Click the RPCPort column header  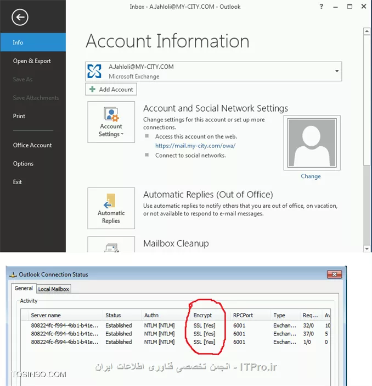coord(251,316)
